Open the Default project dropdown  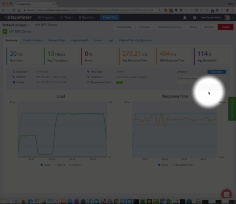(16, 25)
